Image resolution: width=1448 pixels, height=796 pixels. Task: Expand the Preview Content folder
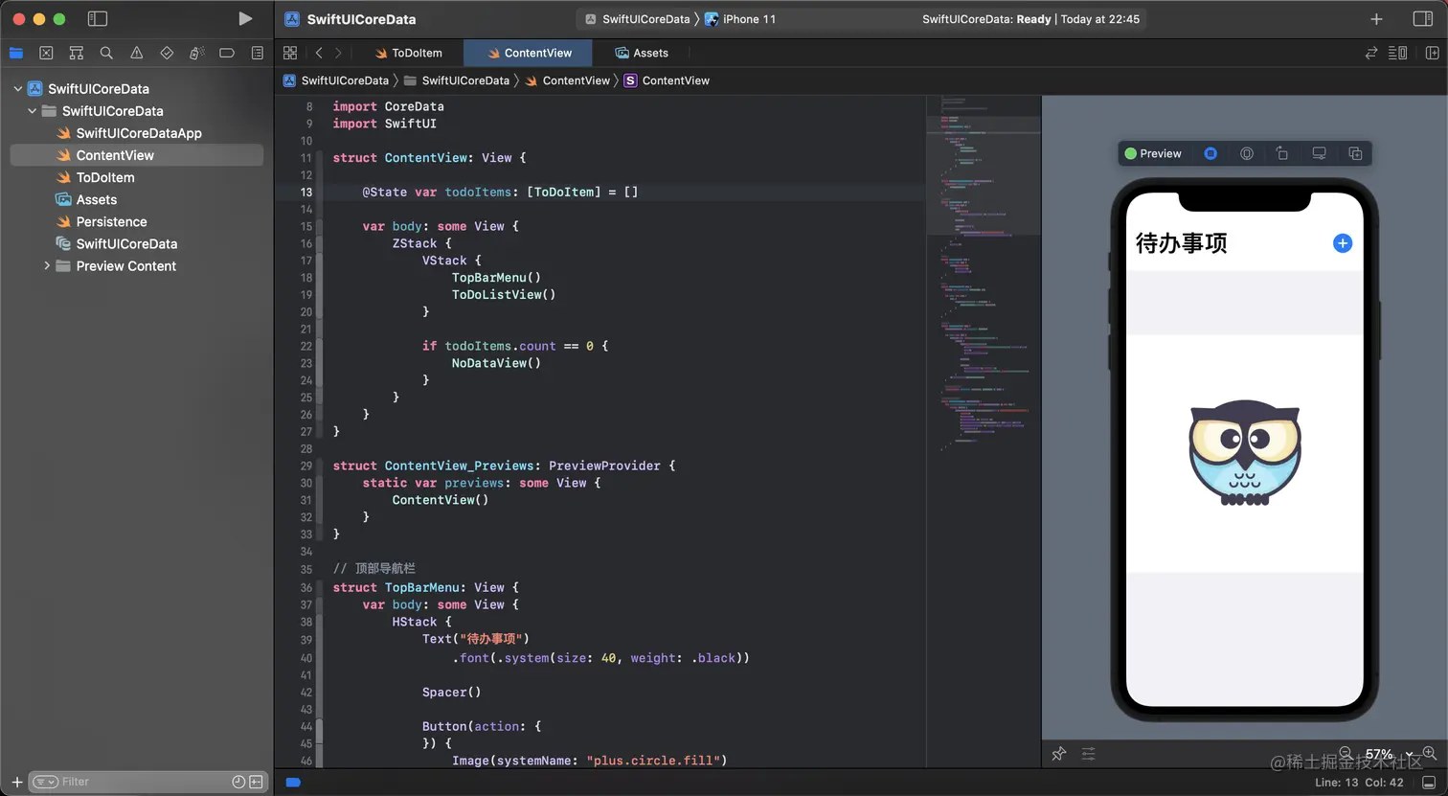(x=46, y=266)
